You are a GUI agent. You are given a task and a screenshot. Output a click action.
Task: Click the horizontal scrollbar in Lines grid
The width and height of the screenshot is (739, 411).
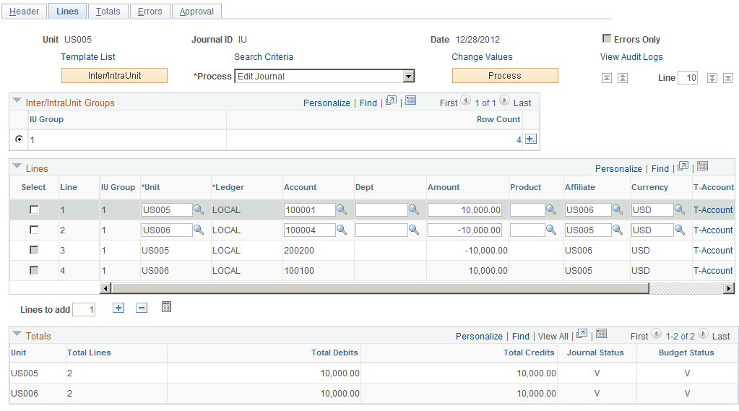tap(417, 288)
